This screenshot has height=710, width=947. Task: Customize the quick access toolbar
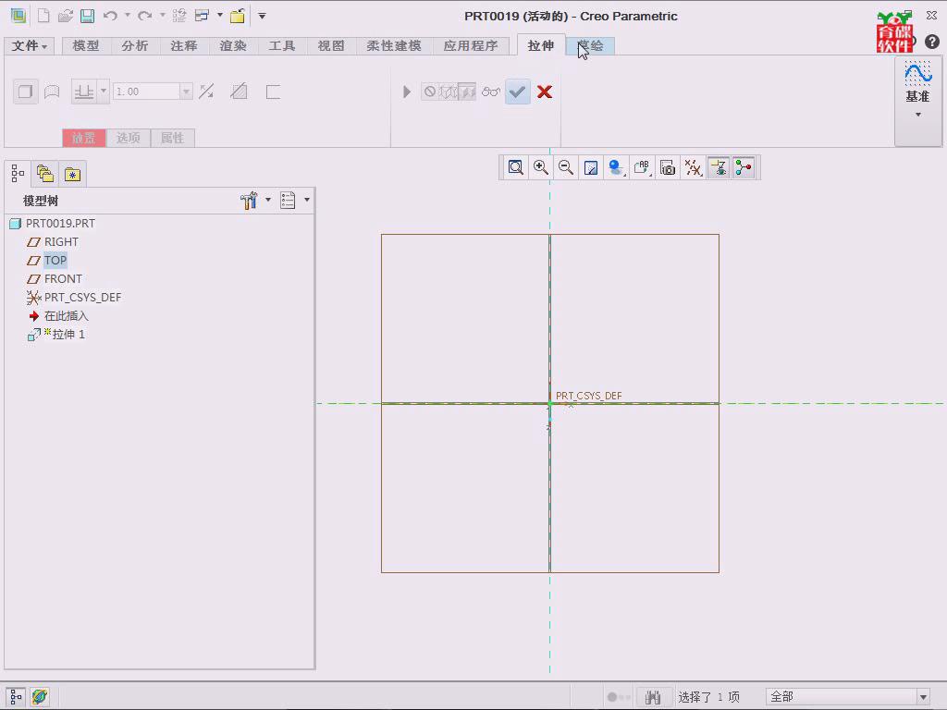point(262,17)
